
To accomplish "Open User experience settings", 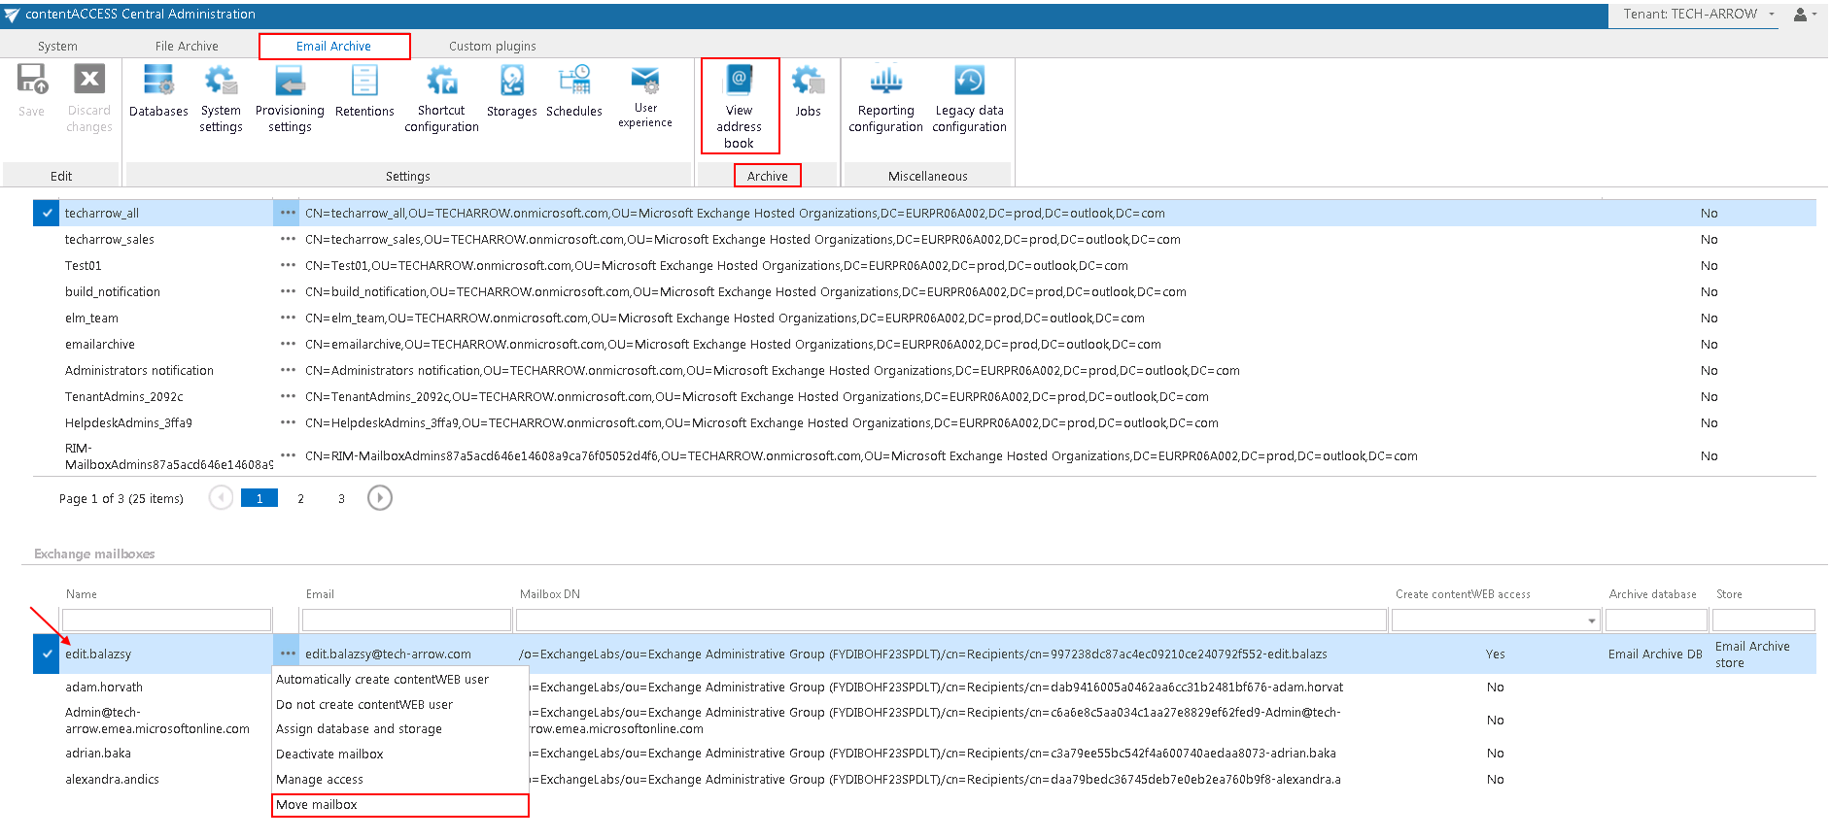I will [x=645, y=96].
